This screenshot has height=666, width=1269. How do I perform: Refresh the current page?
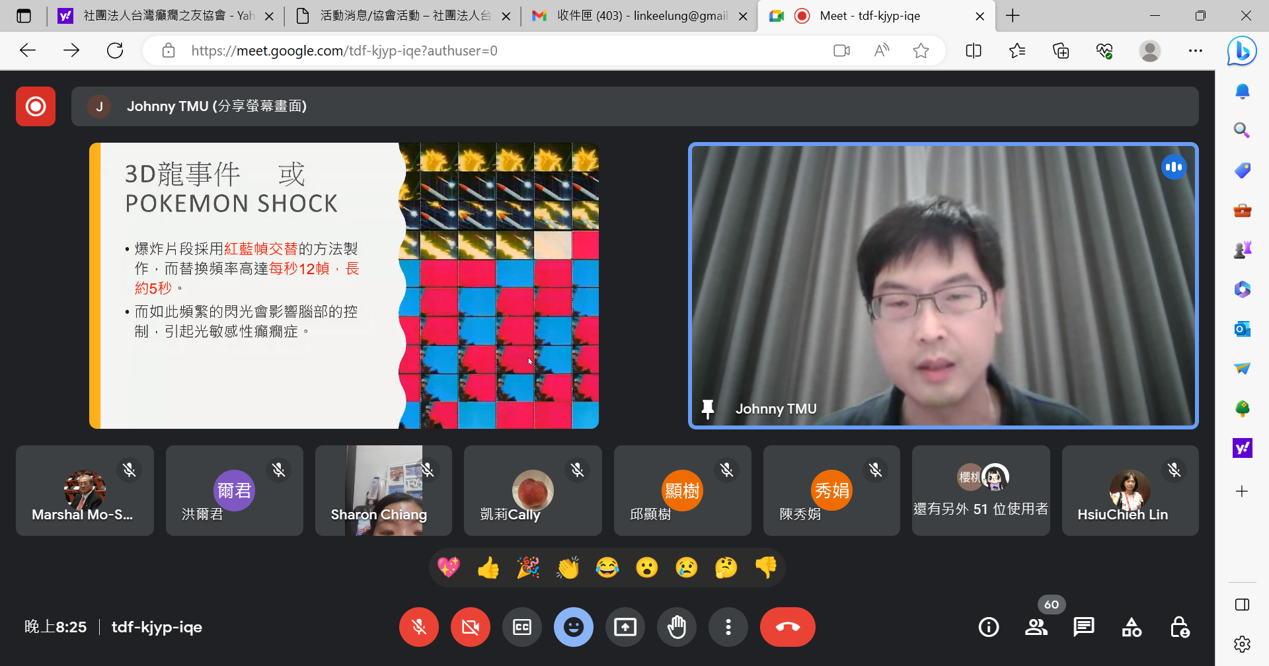pyautogui.click(x=115, y=50)
